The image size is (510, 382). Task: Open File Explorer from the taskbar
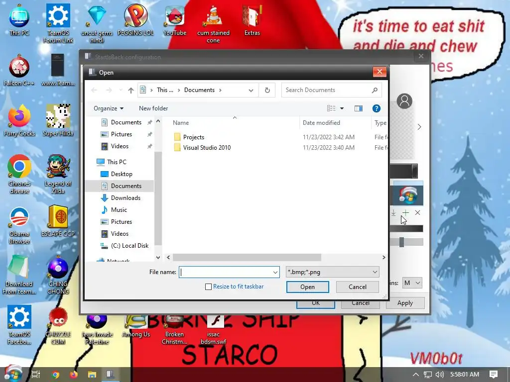92,375
